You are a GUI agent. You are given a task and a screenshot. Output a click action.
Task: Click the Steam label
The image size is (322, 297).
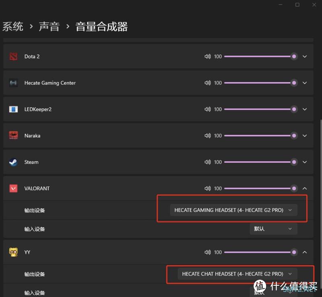tap(31, 162)
